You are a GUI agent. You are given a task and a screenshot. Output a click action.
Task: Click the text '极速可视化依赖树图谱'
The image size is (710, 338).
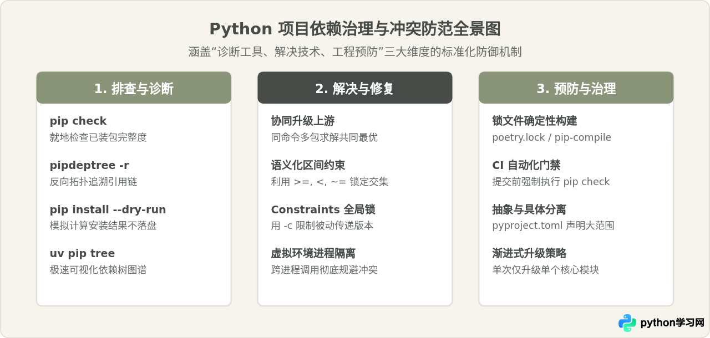(x=98, y=270)
